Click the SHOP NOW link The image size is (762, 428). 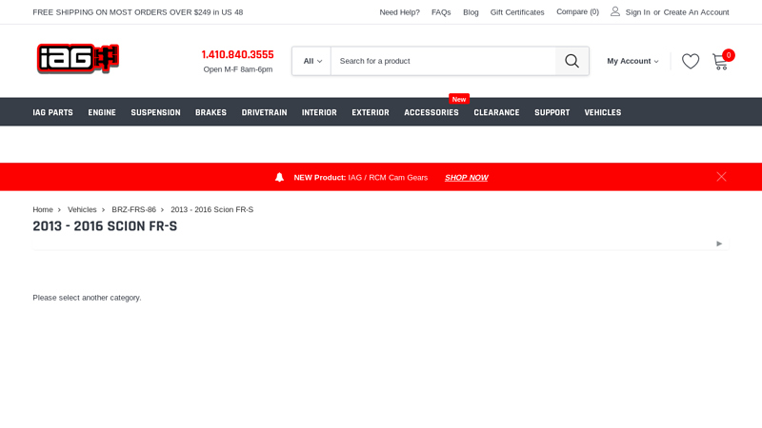click(x=466, y=178)
